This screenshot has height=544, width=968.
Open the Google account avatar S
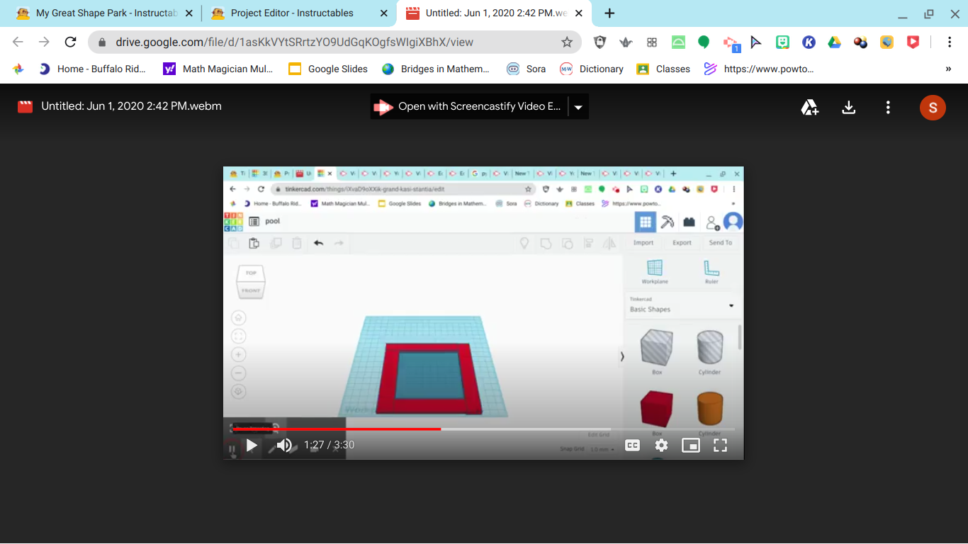pyautogui.click(x=933, y=108)
